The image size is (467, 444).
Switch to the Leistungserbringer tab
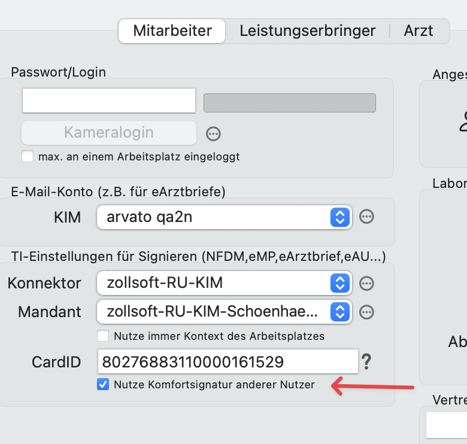[307, 31]
